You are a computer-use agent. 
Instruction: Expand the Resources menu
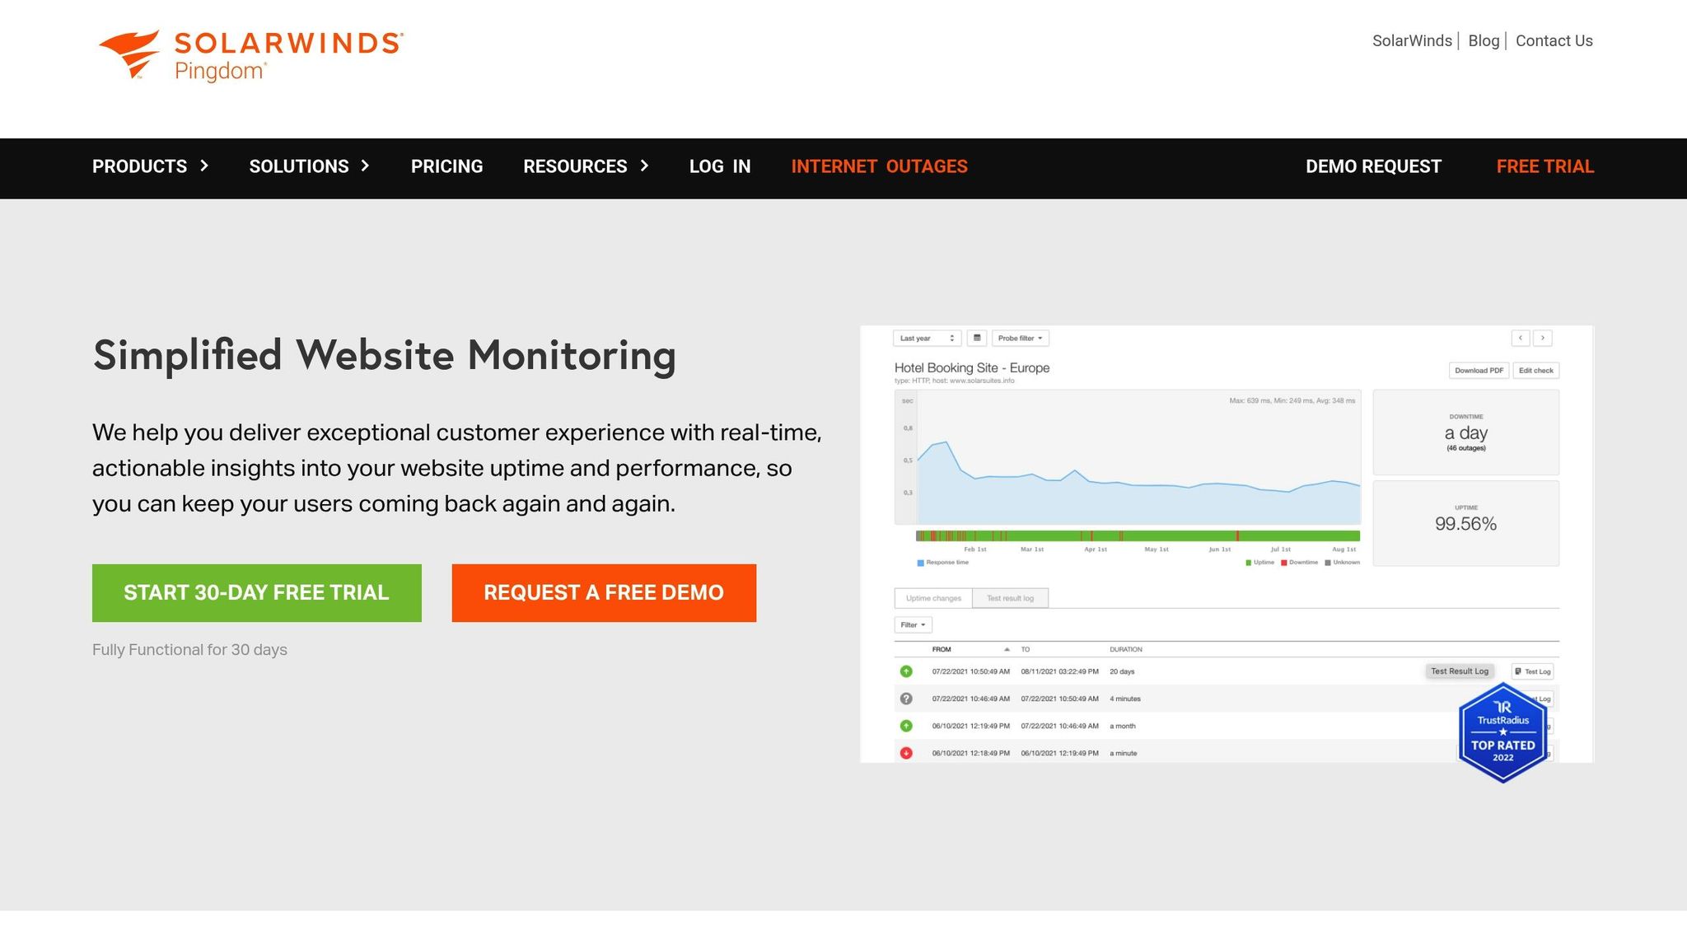tap(586, 166)
